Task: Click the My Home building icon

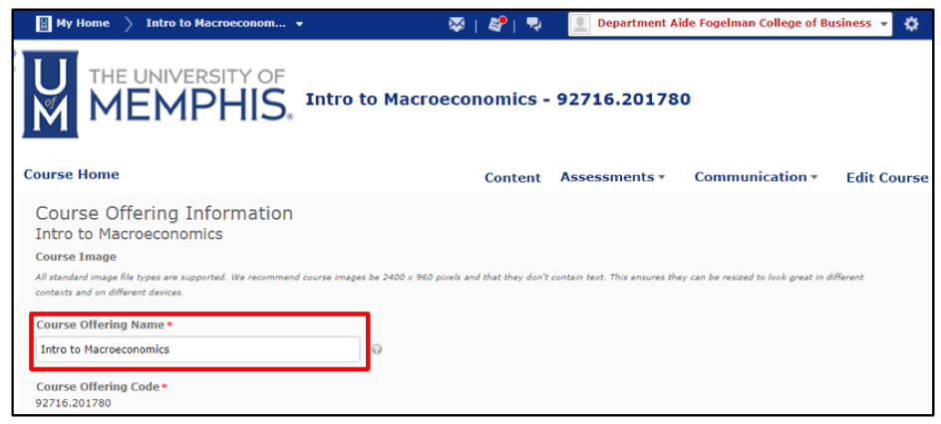Action: click(43, 24)
